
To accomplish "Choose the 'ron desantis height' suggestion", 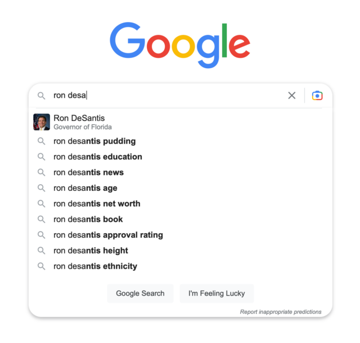I will (91, 251).
